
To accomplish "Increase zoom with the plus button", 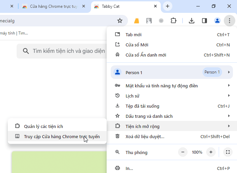I will (211, 152).
